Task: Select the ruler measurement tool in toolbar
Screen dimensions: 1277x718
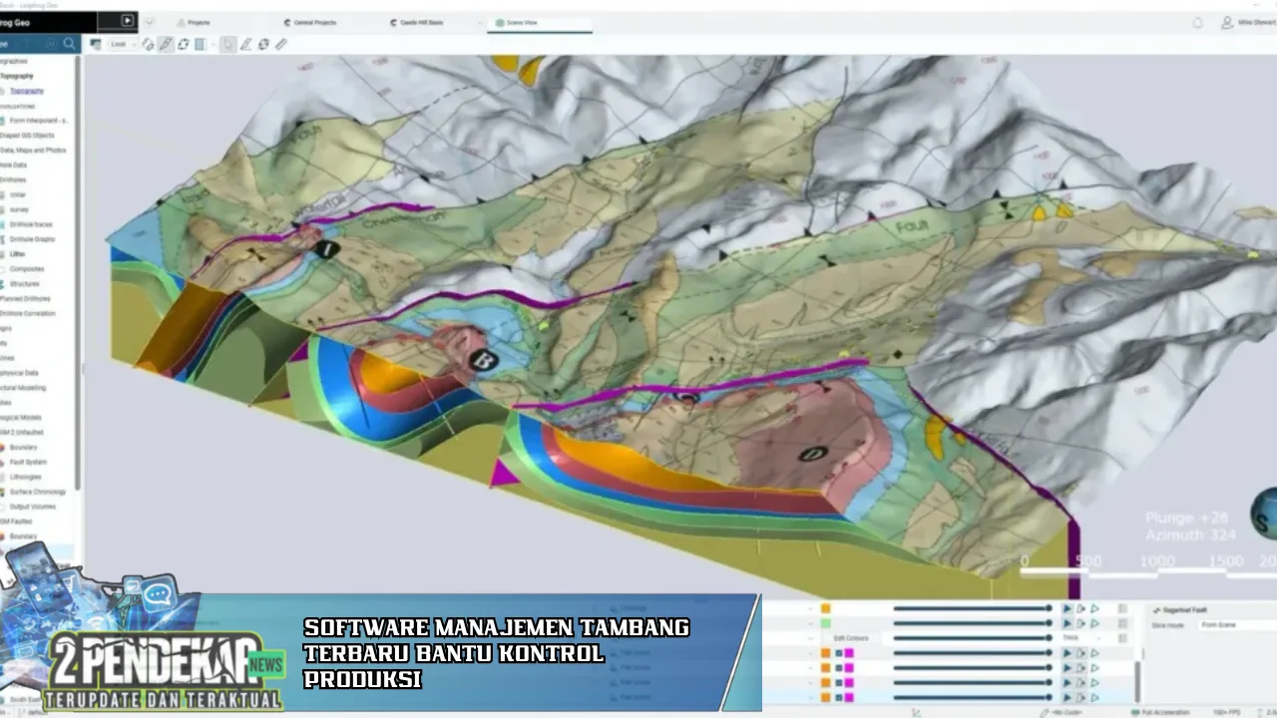Action: point(281,44)
